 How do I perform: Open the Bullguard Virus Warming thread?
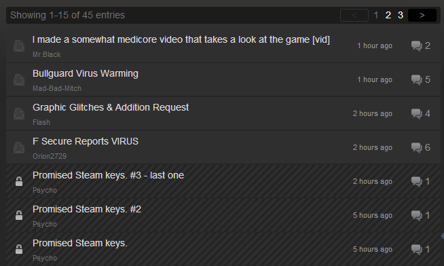tap(86, 73)
